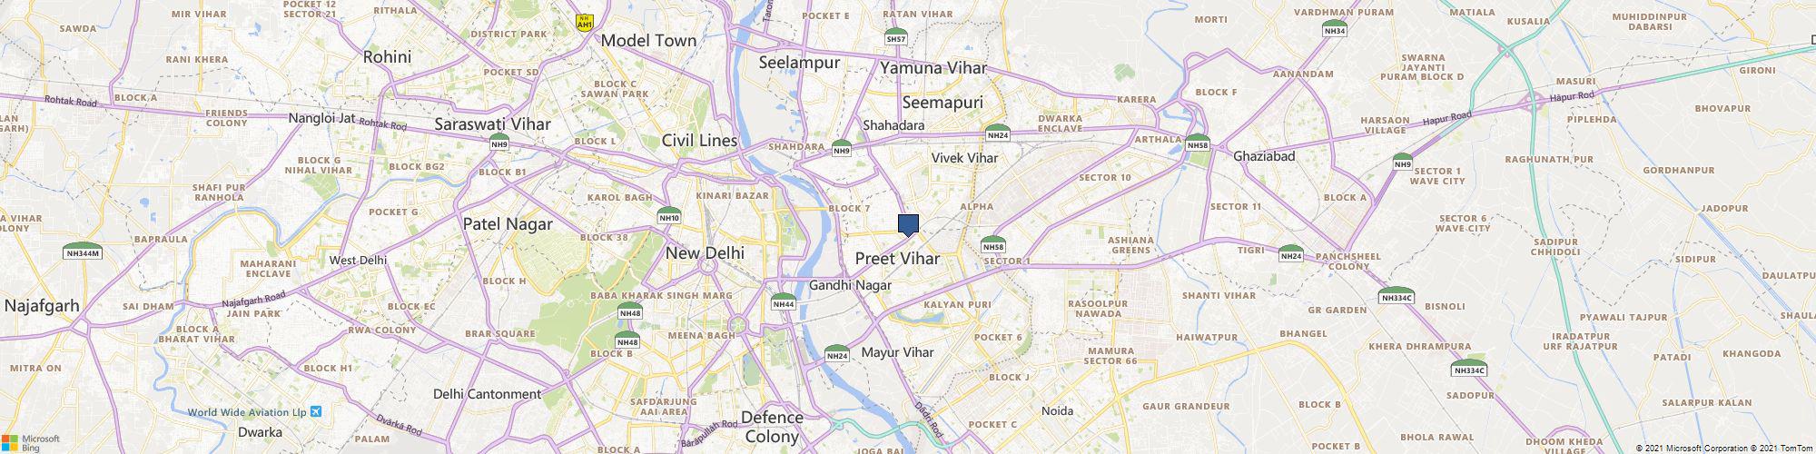
Task: Click the Ghaziabad city label
Action: coord(1264,156)
